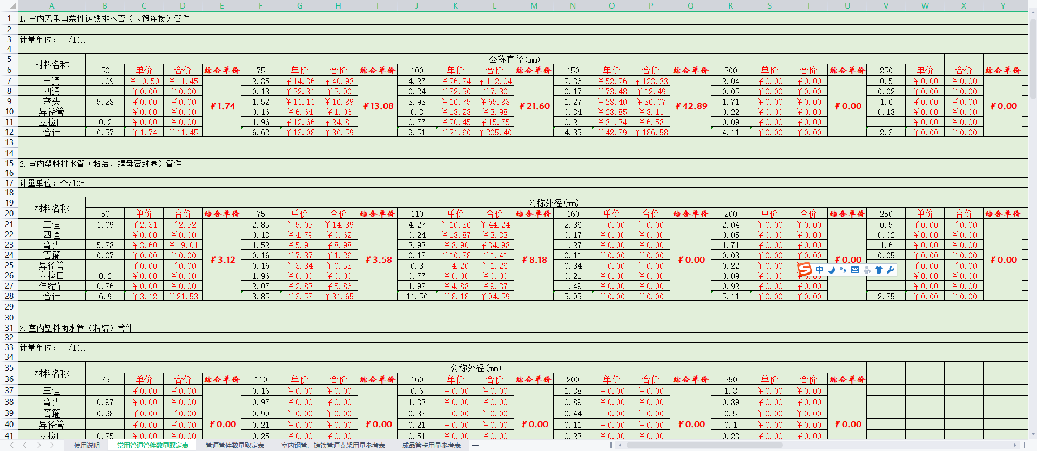Click the ￥8.18 综合单价 merged cell
Screen dimensions: 1037x451
534,259
